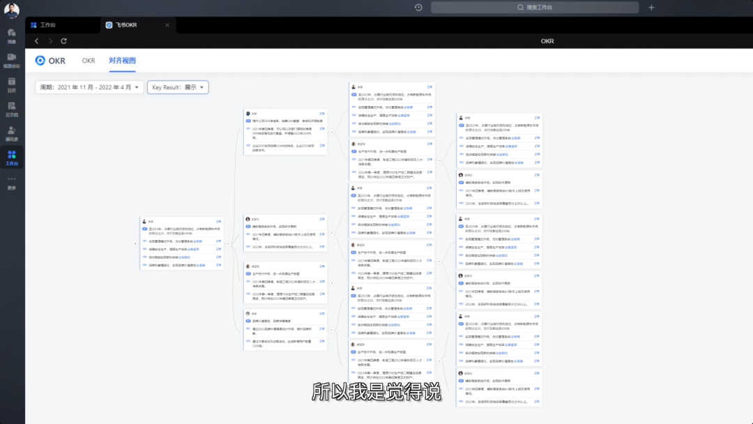The height and width of the screenshot is (424, 753).
Task: Reload the page with the refresh icon
Action: [x=64, y=41]
